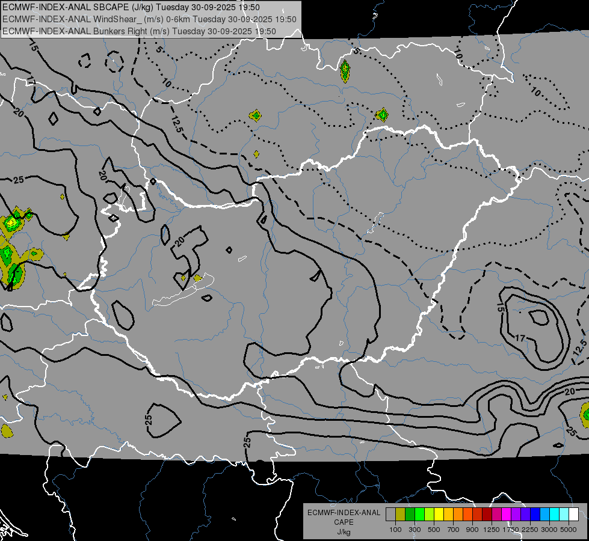Image resolution: width=589 pixels, height=541 pixels.
Task: Click the 700 legend tick value
Action: [x=454, y=530]
